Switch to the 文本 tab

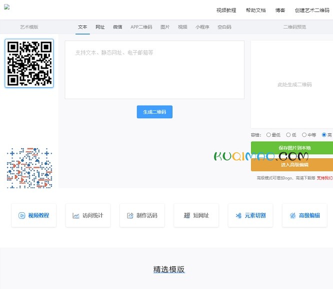click(82, 27)
